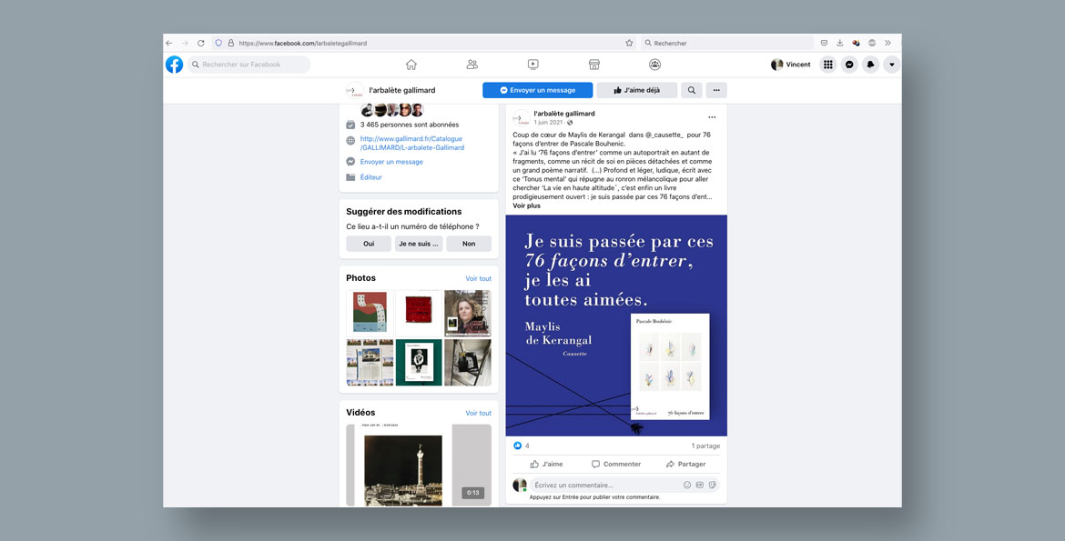Click the '1 juin 2021' post date

pyautogui.click(x=548, y=123)
